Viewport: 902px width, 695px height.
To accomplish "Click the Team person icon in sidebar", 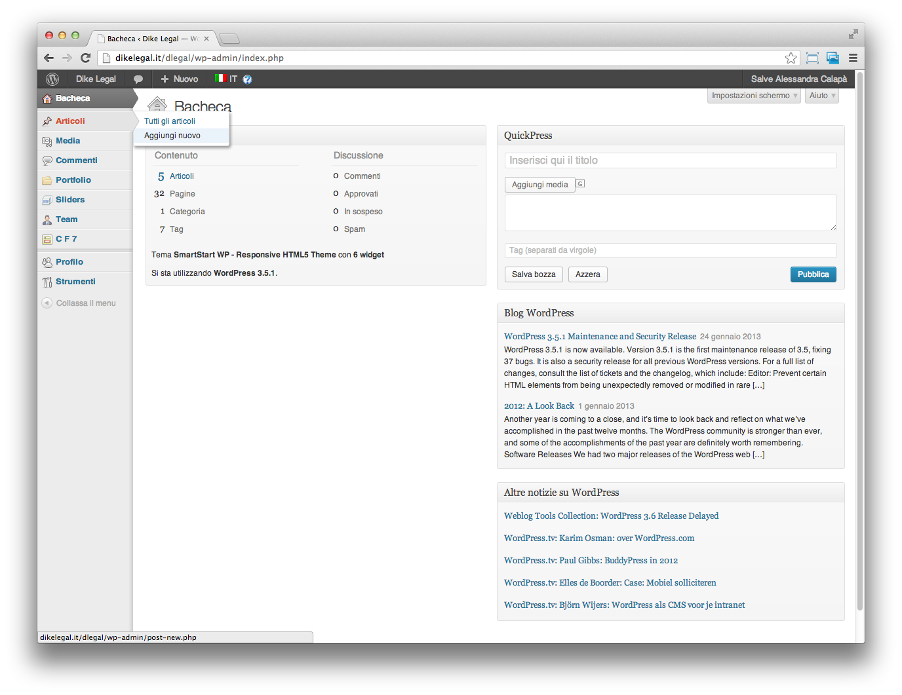I will click(x=47, y=219).
